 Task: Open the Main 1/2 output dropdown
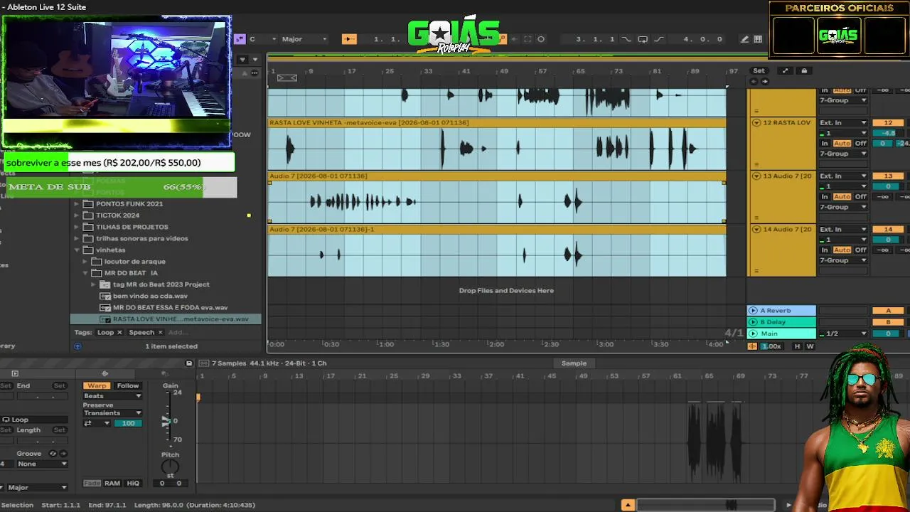click(843, 334)
